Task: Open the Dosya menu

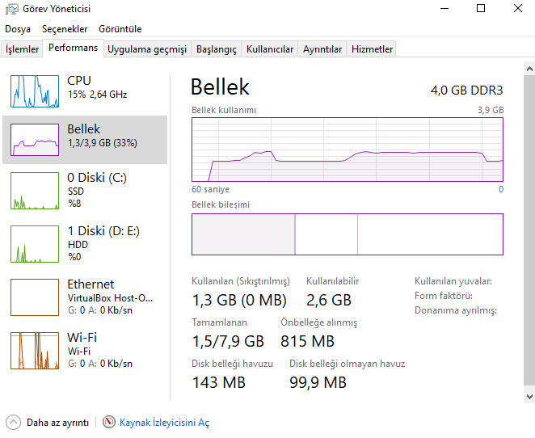Action: pyautogui.click(x=18, y=29)
